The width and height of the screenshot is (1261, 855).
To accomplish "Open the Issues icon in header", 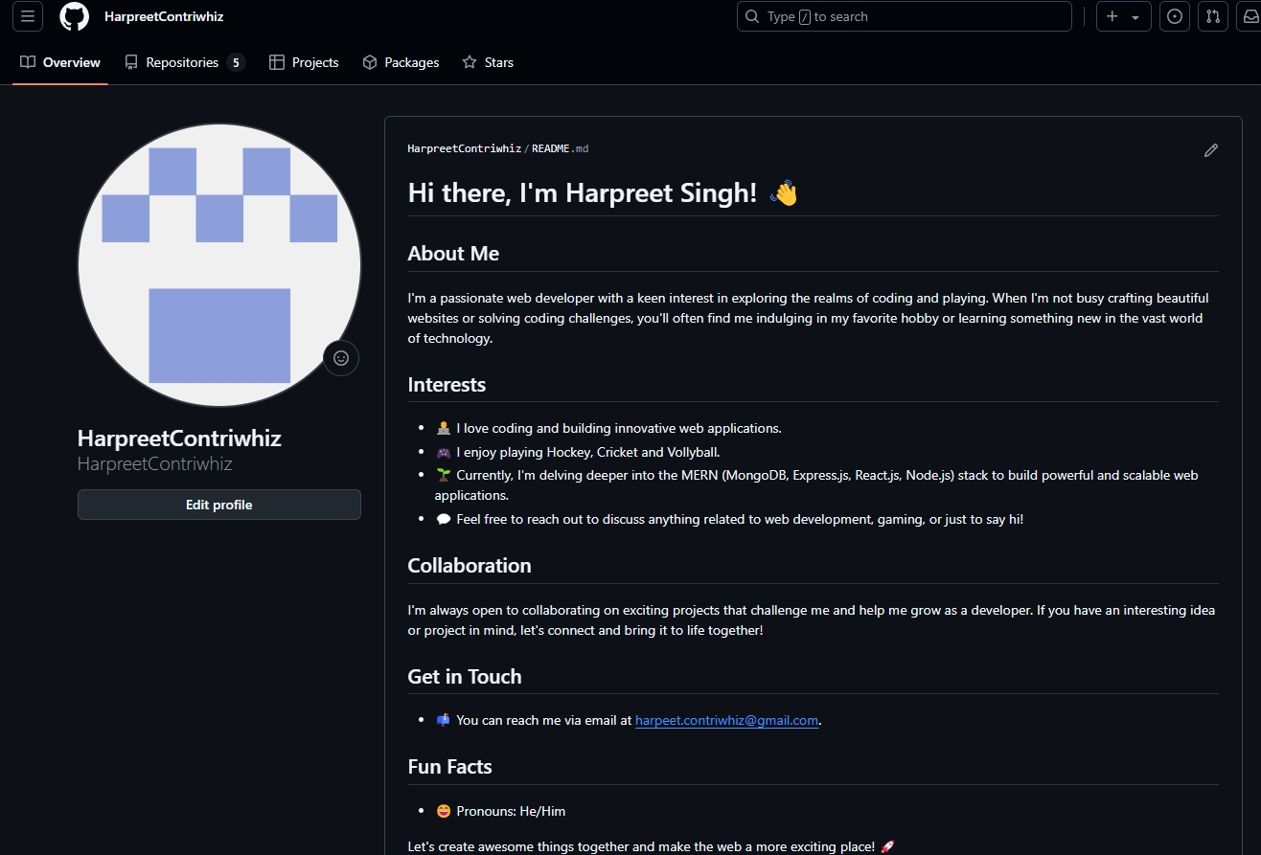I will pos(1175,16).
